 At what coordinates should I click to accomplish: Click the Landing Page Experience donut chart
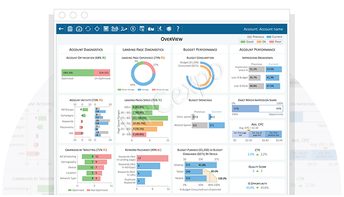click(143, 73)
